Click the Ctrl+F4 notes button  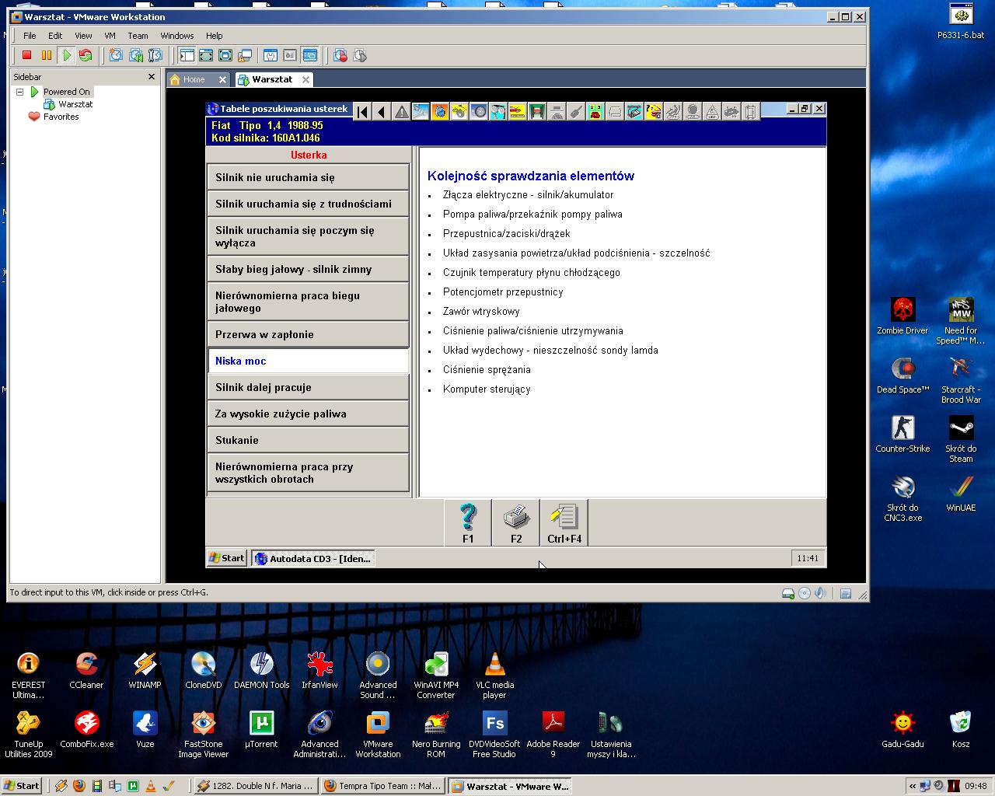[564, 522]
